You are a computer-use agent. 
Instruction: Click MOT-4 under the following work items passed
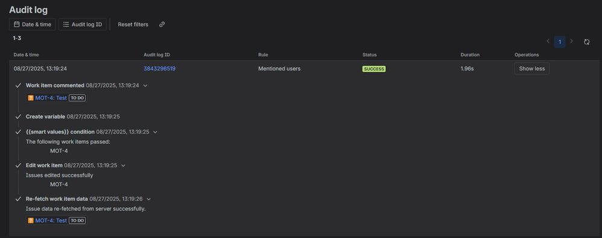coord(59,151)
